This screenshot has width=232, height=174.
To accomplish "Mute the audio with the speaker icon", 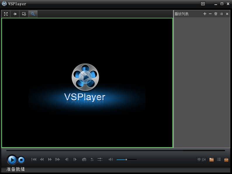I will coord(111,159).
